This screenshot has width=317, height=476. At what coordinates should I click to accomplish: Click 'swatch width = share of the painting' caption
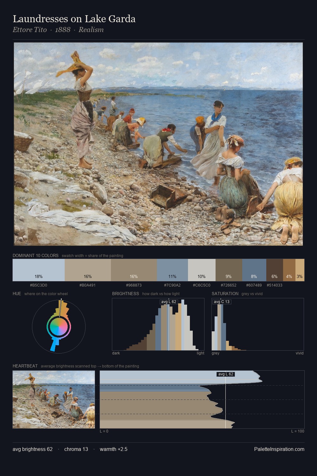(x=93, y=256)
